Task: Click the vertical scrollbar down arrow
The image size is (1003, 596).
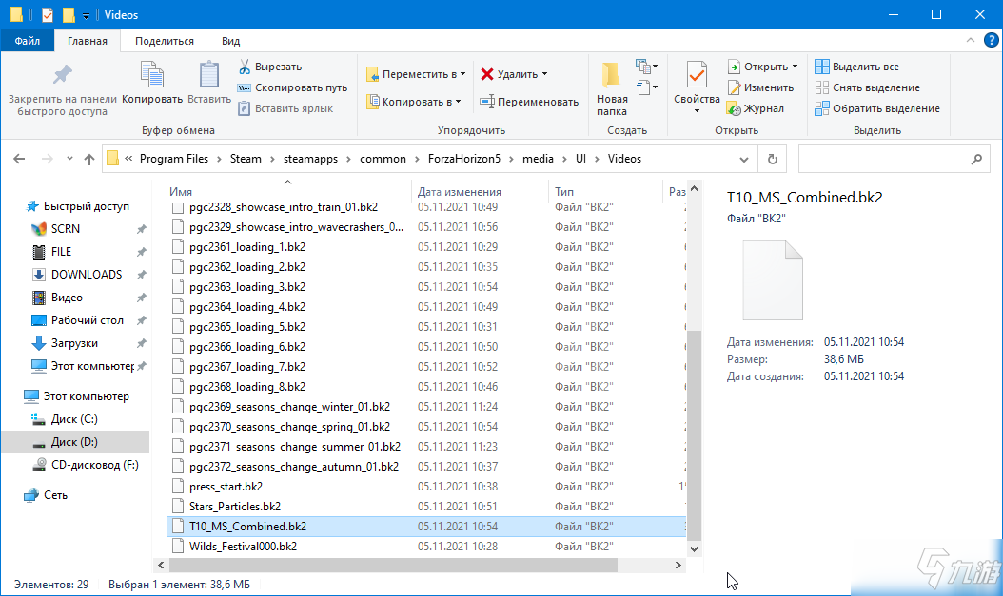Action: [694, 548]
